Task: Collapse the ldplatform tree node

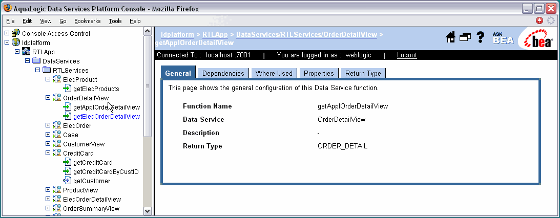Action: 7,42
